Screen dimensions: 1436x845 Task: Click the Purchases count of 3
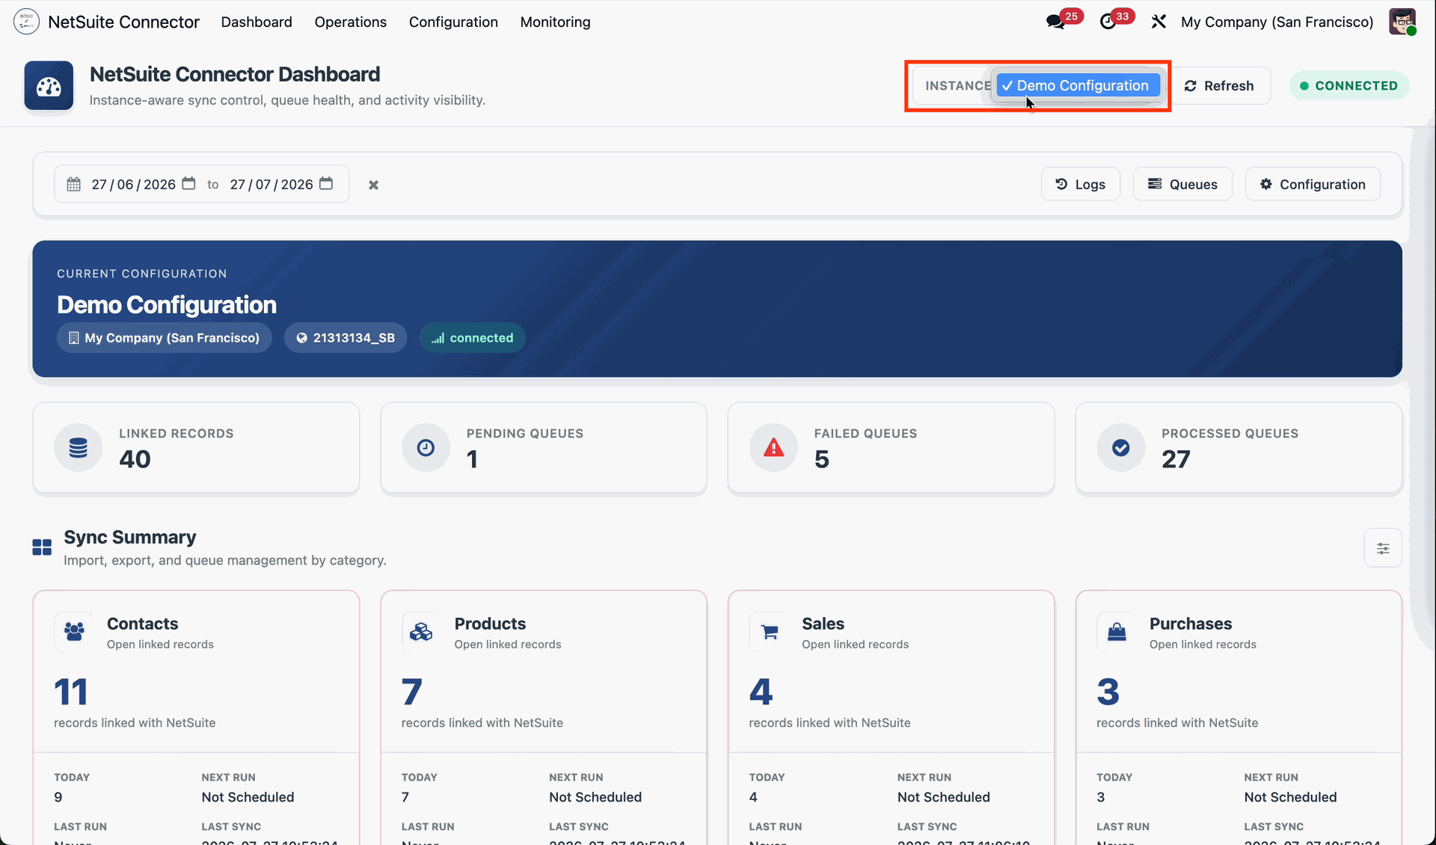[1108, 692]
